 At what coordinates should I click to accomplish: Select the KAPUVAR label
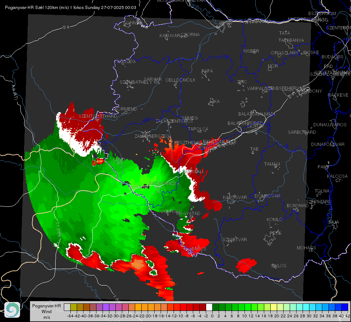click(170, 36)
